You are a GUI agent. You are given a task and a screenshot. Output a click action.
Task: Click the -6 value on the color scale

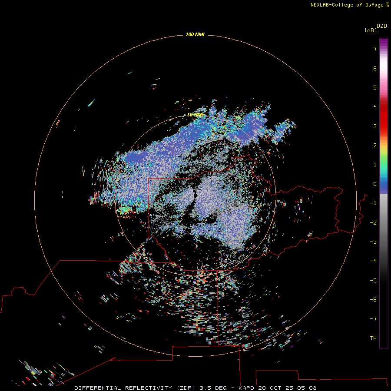(373, 300)
